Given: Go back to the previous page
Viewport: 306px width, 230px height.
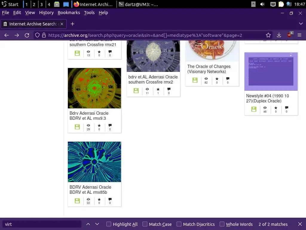Looking at the screenshot, I should 7,35.
